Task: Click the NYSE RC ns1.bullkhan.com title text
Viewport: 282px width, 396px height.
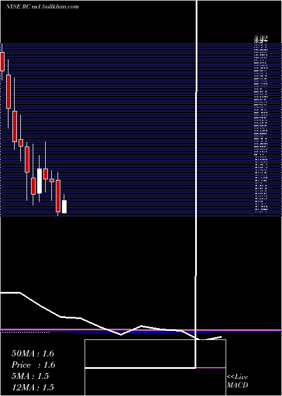Action: point(42,7)
